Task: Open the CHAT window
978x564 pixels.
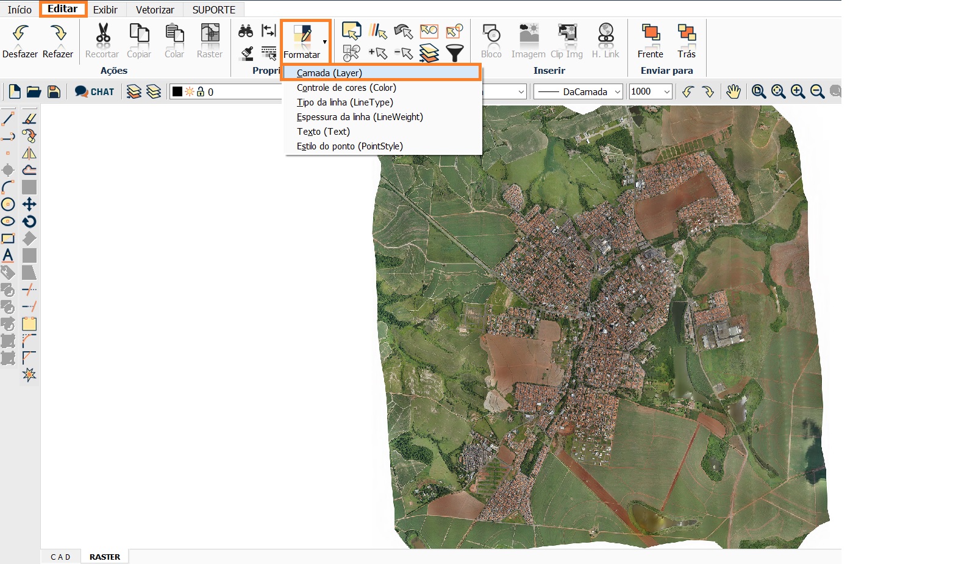Action: [x=93, y=91]
